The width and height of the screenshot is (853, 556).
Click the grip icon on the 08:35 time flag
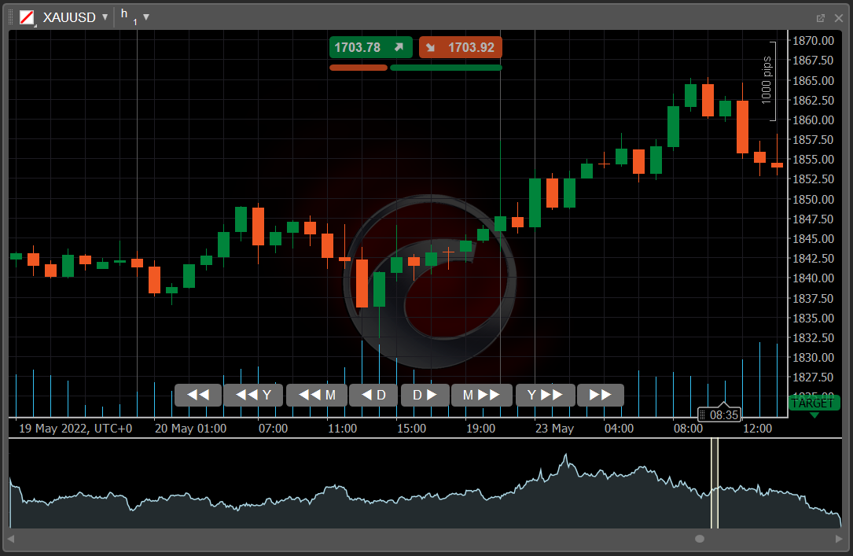[x=702, y=414]
